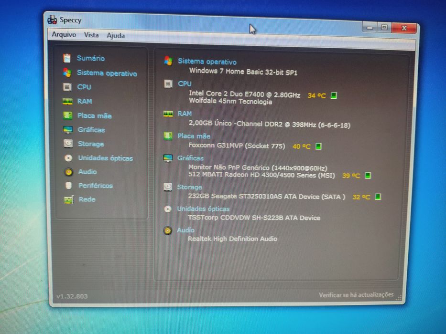Click the Sumário clipboard icon in sidebar
The height and width of the screenshot is (334, 446).
[x=67, y=58]
